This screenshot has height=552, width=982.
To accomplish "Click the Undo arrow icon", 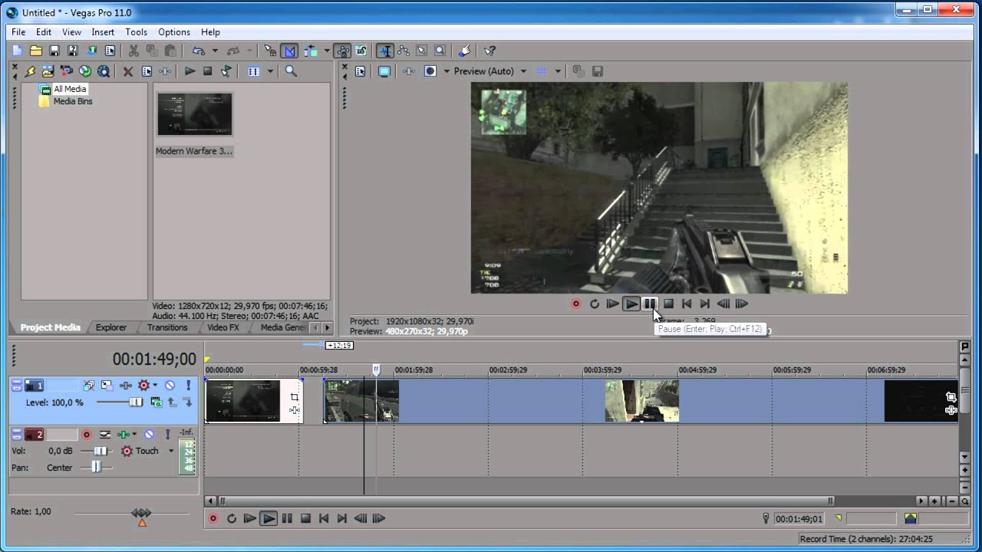I will tap(198, 51).
